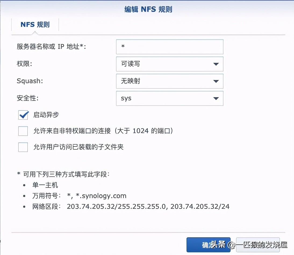Open the 权限 dropdown
The width and height of the screenshot is (294, 255).
[x=169, y=64]
